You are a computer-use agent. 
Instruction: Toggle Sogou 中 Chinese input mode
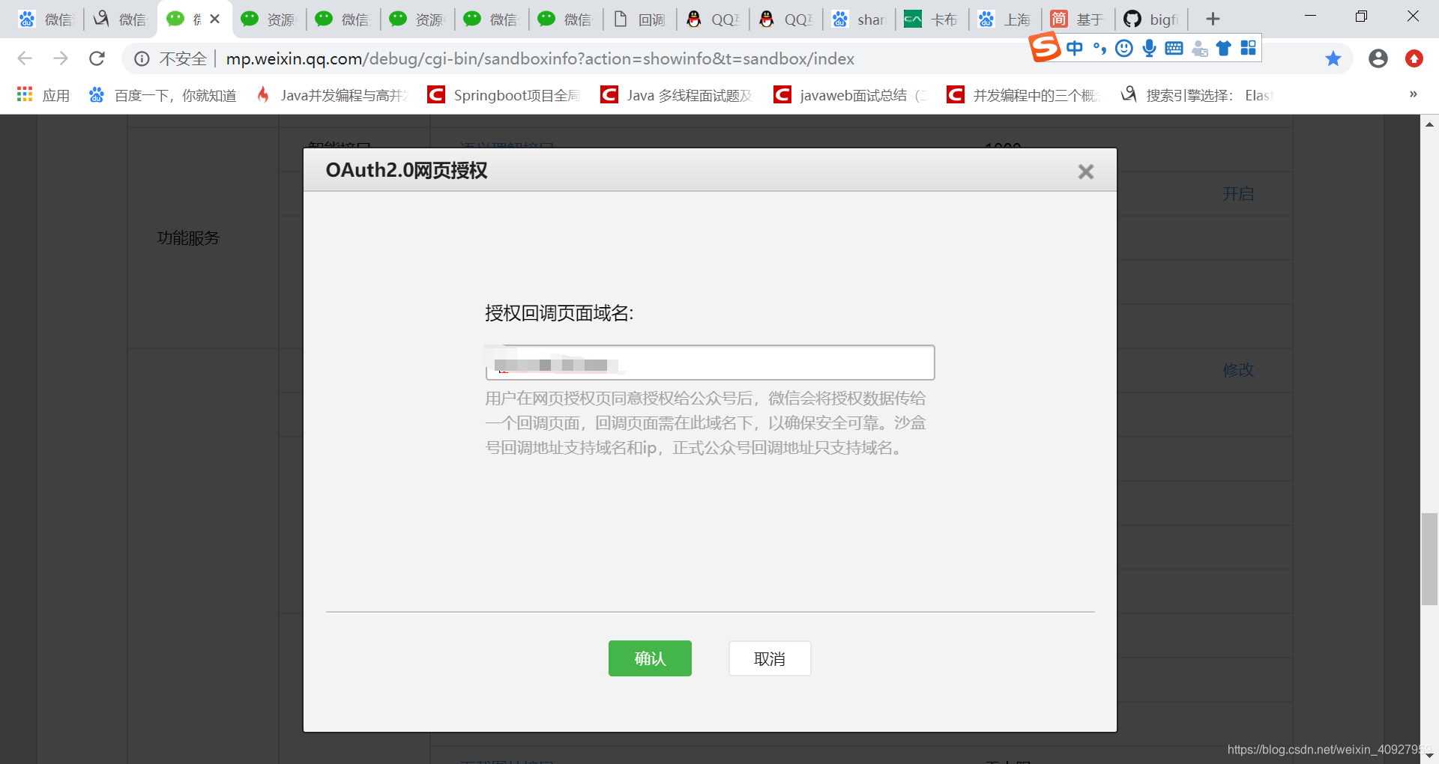[x=1075, y=48]
